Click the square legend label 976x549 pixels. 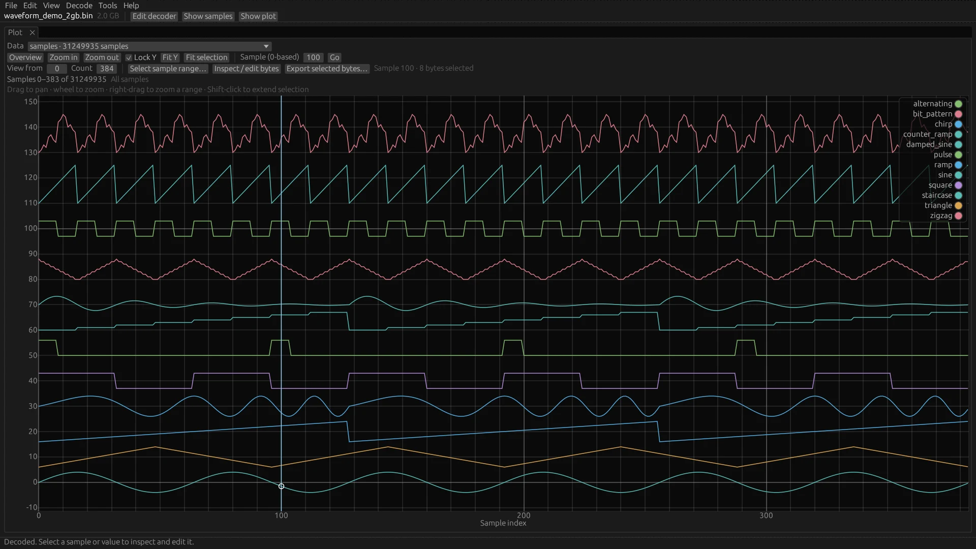tap(940, 185)
